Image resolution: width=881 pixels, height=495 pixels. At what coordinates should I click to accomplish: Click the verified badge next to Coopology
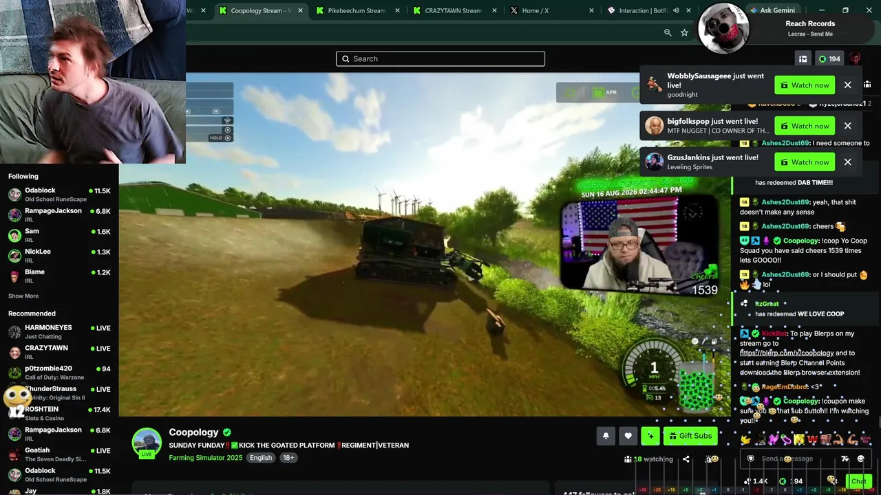click(x=227, y=432)
